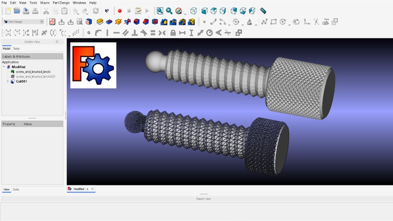
Task: Click the Measure distance ruler icon
Action: [x=263, y=11]
